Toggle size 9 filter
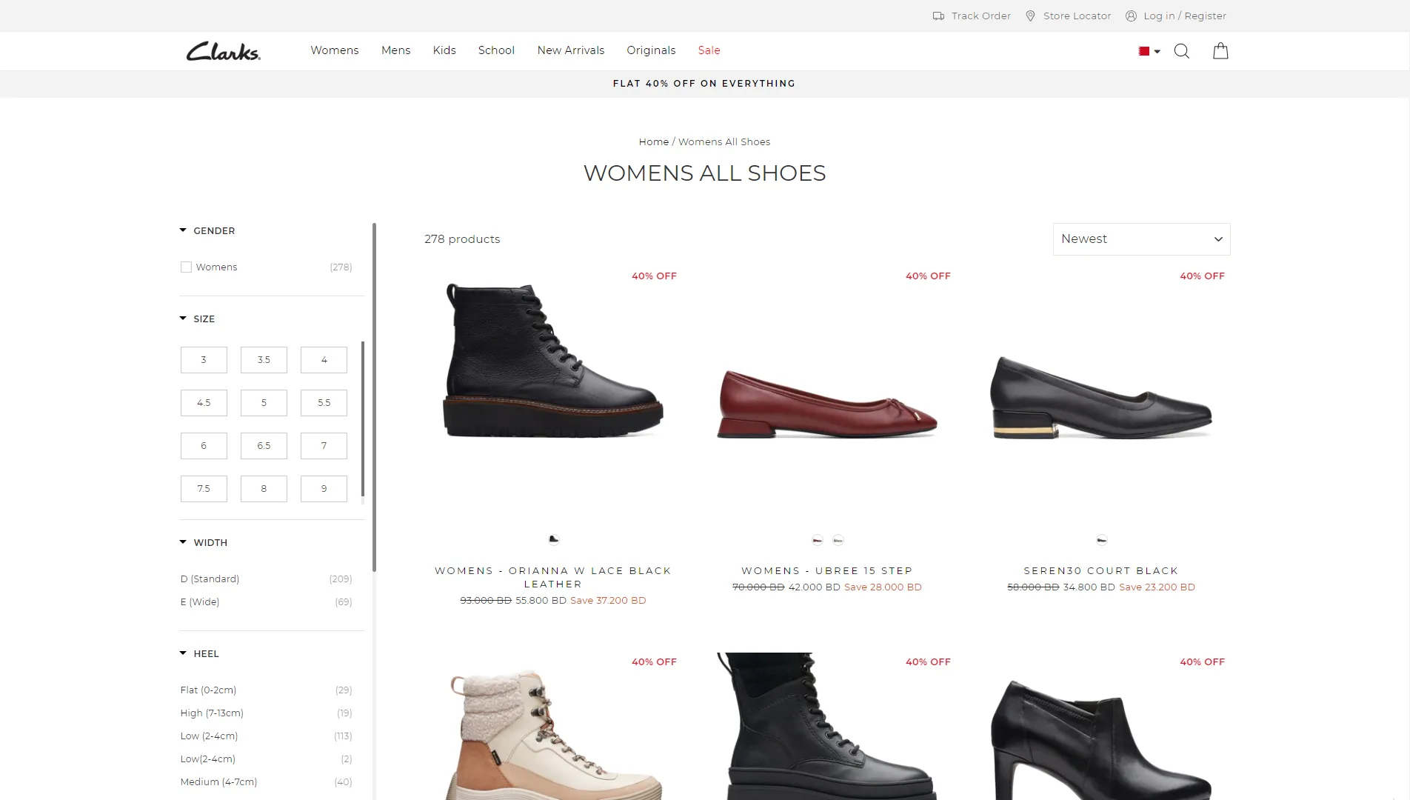 click(x=324, y=489)
